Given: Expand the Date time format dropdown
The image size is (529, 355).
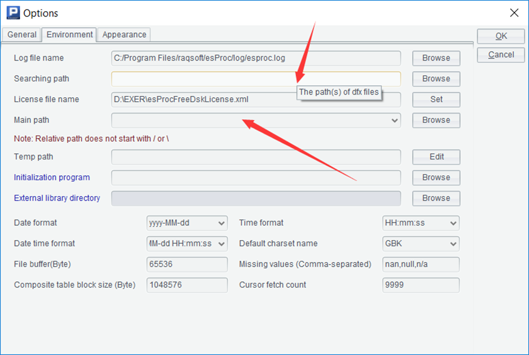Looking at the screenshot, I should click(221, 243).
